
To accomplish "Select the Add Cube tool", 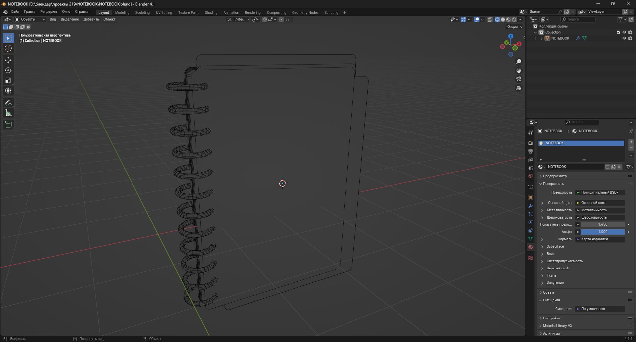I will pyautogui.click(x=8, y=124).
